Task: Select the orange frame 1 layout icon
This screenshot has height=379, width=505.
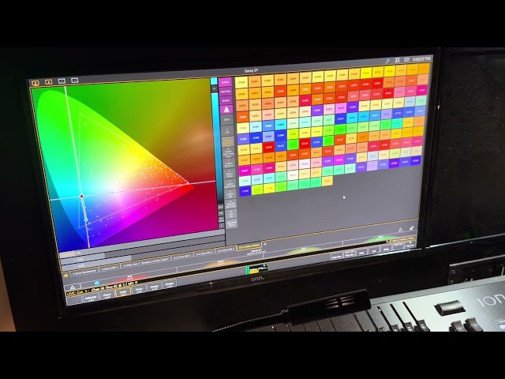Action: pos(36,81)
